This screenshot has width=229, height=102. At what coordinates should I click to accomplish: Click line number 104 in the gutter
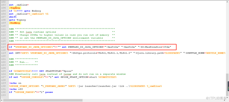tap(3, 8)
